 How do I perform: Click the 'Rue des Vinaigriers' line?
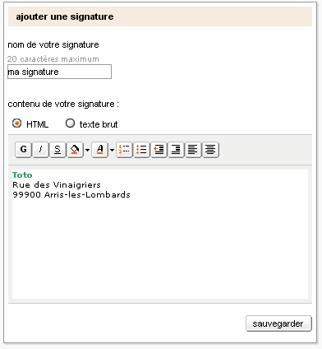(57, 184)
